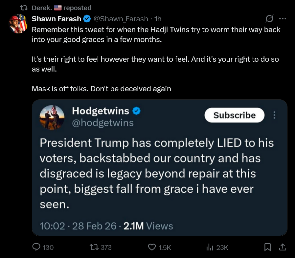View tweet analytics bar chart icon
295x258 pixels.
(x=210, y=247)
